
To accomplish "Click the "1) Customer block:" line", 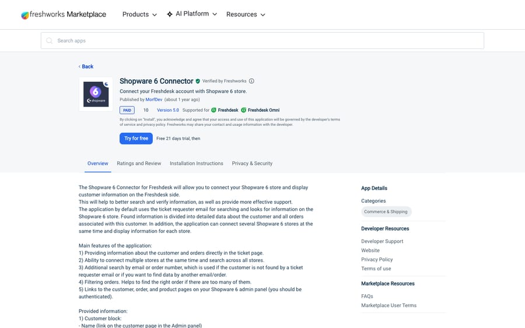I will pos(100,319).
